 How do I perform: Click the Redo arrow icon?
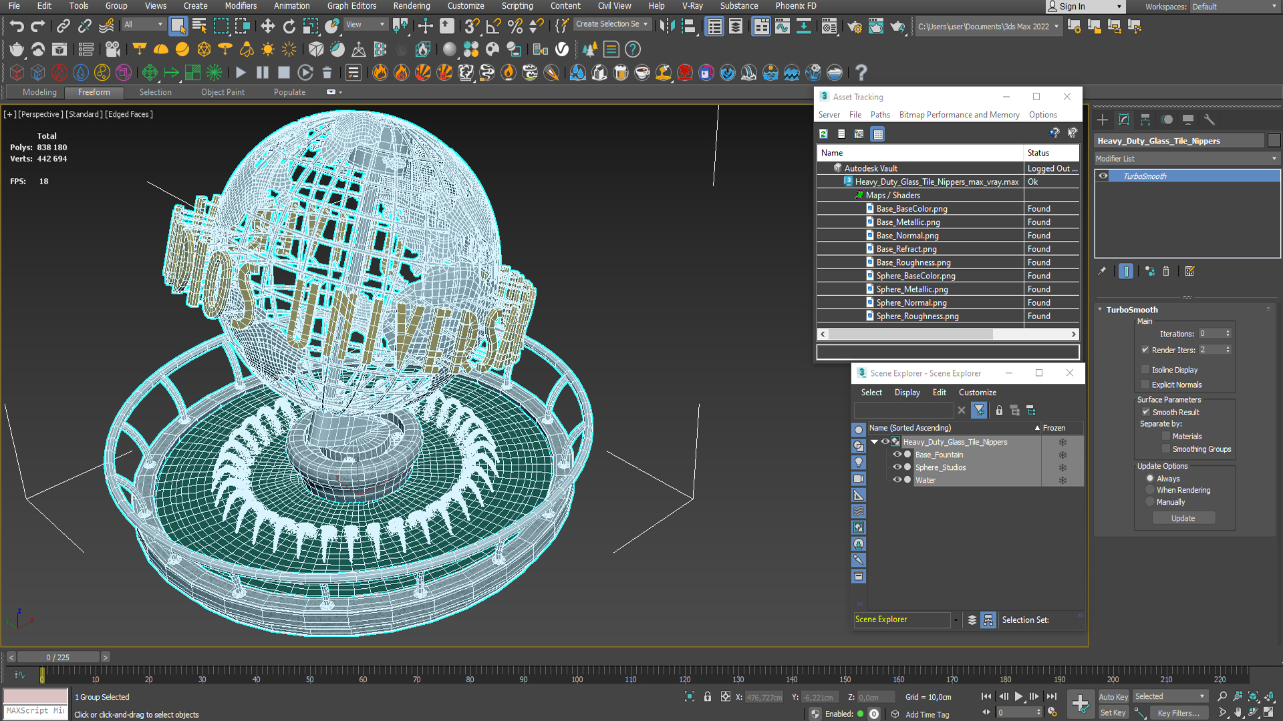click(x=38, y=26)
